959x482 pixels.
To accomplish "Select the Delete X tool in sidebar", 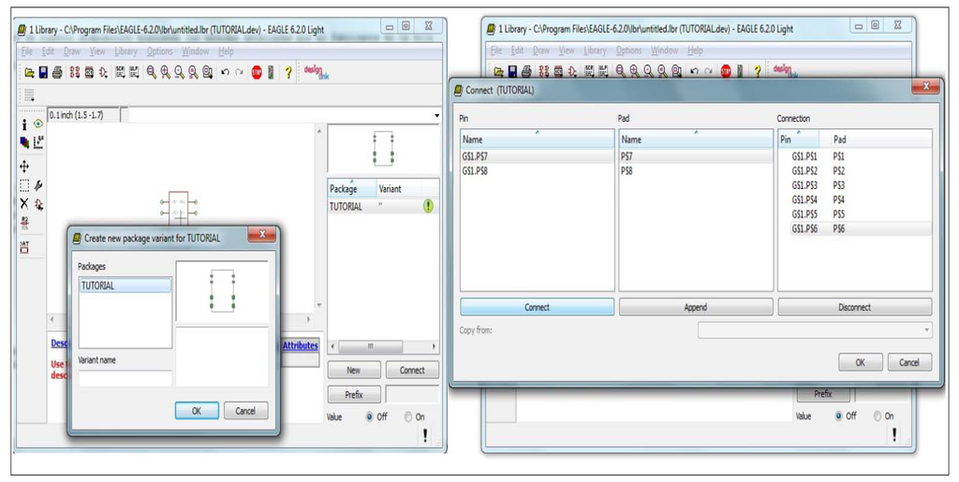I will pos(24,203).
